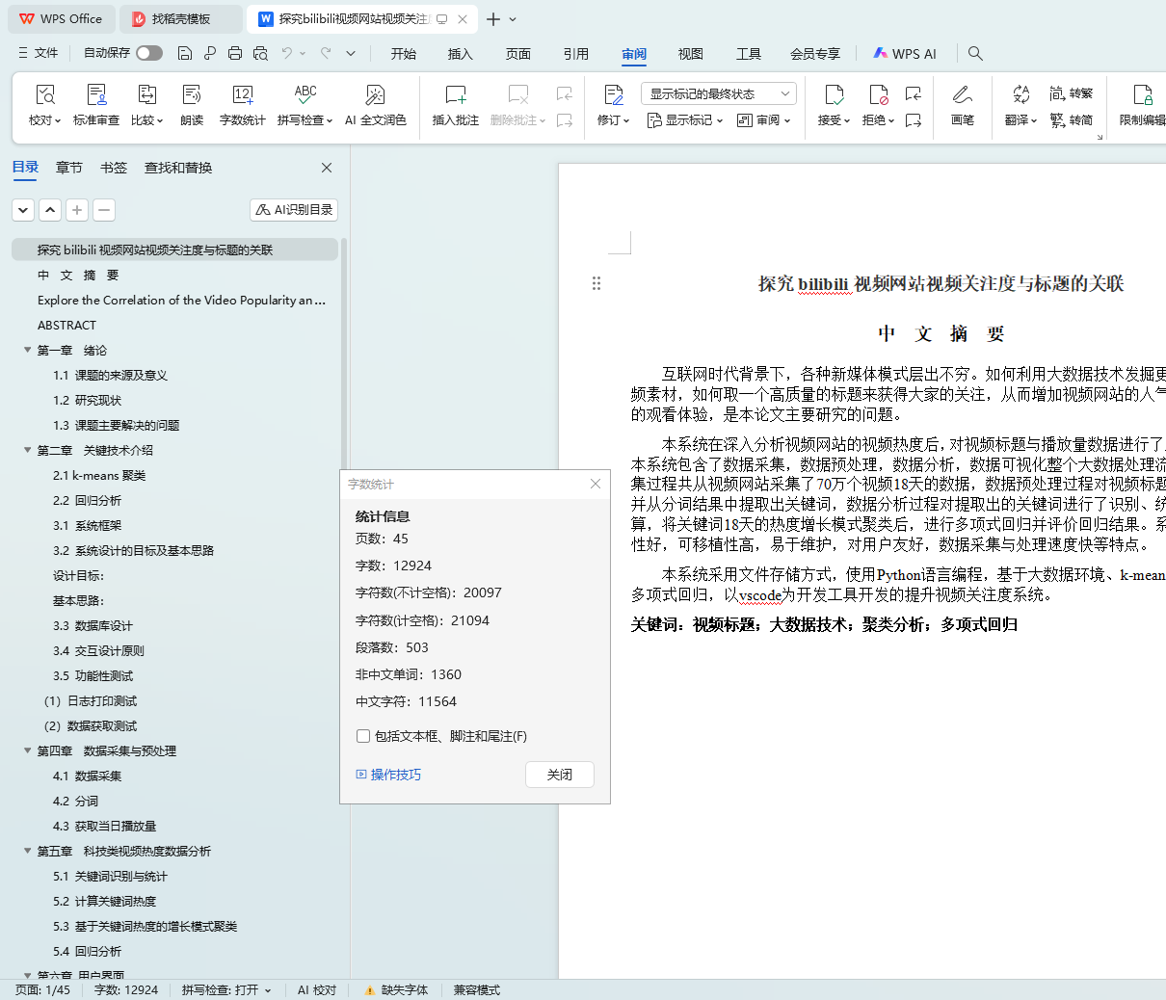1166x1000 pixels.
Task: Click the 限制编辑 restrict editing icon
Action: (1143, 95)
